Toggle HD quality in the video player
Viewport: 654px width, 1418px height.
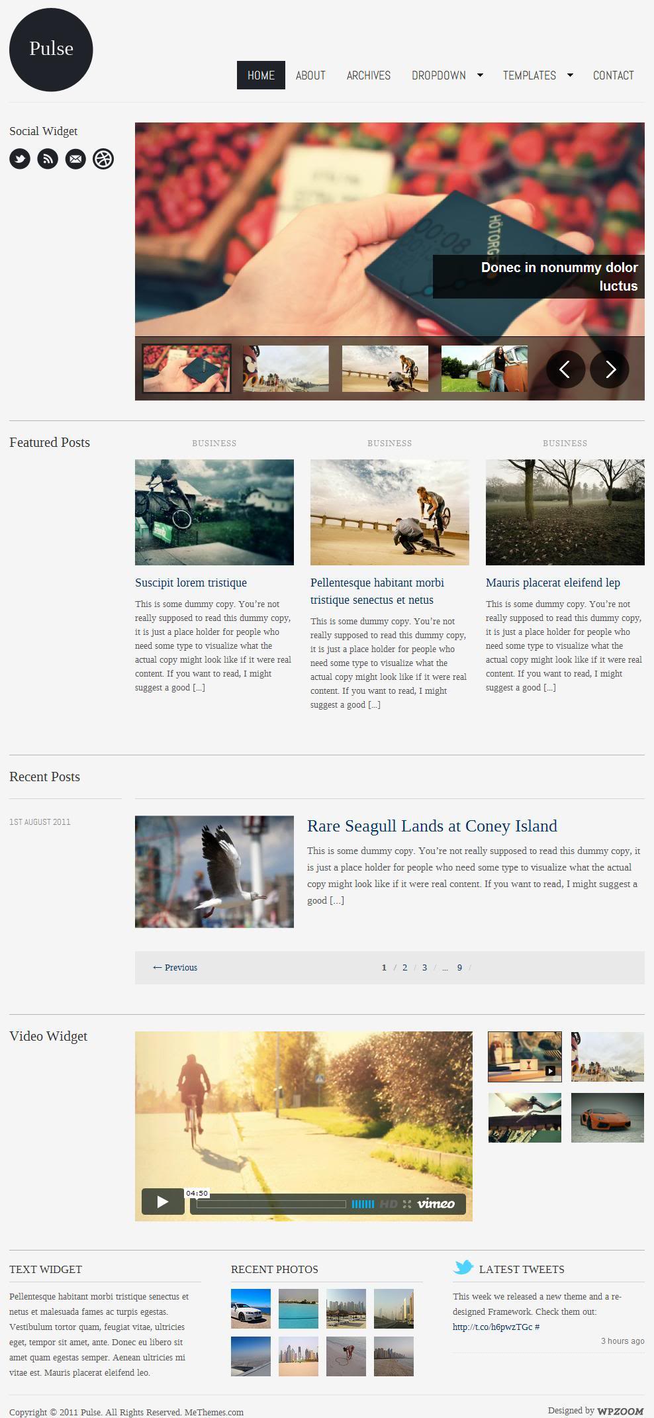(389, 1204)
